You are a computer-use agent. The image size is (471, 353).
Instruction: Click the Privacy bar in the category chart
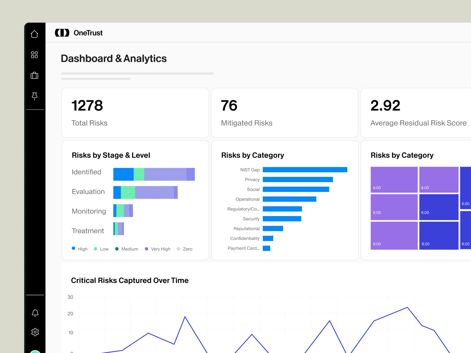point(297,180)
